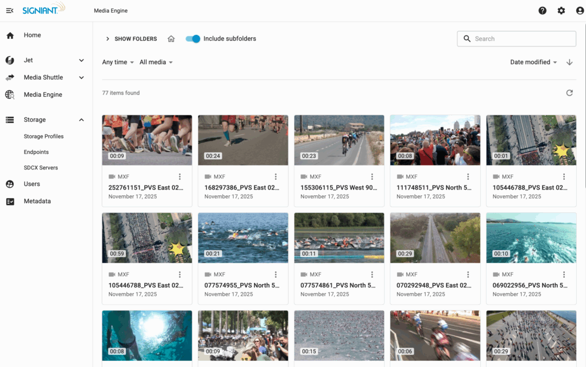Open the Metadata page link

pos(37,201)
